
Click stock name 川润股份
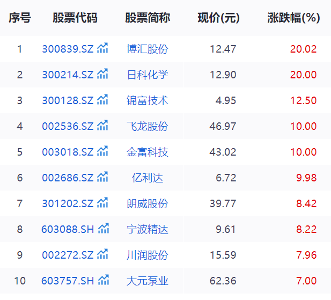coord(148,255)
